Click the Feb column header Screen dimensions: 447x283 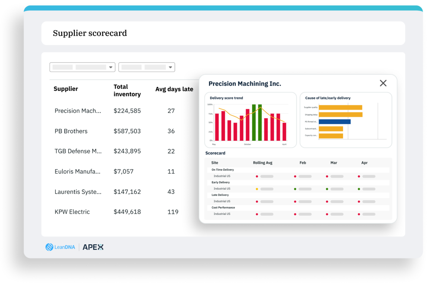click(x=303, y=163)
